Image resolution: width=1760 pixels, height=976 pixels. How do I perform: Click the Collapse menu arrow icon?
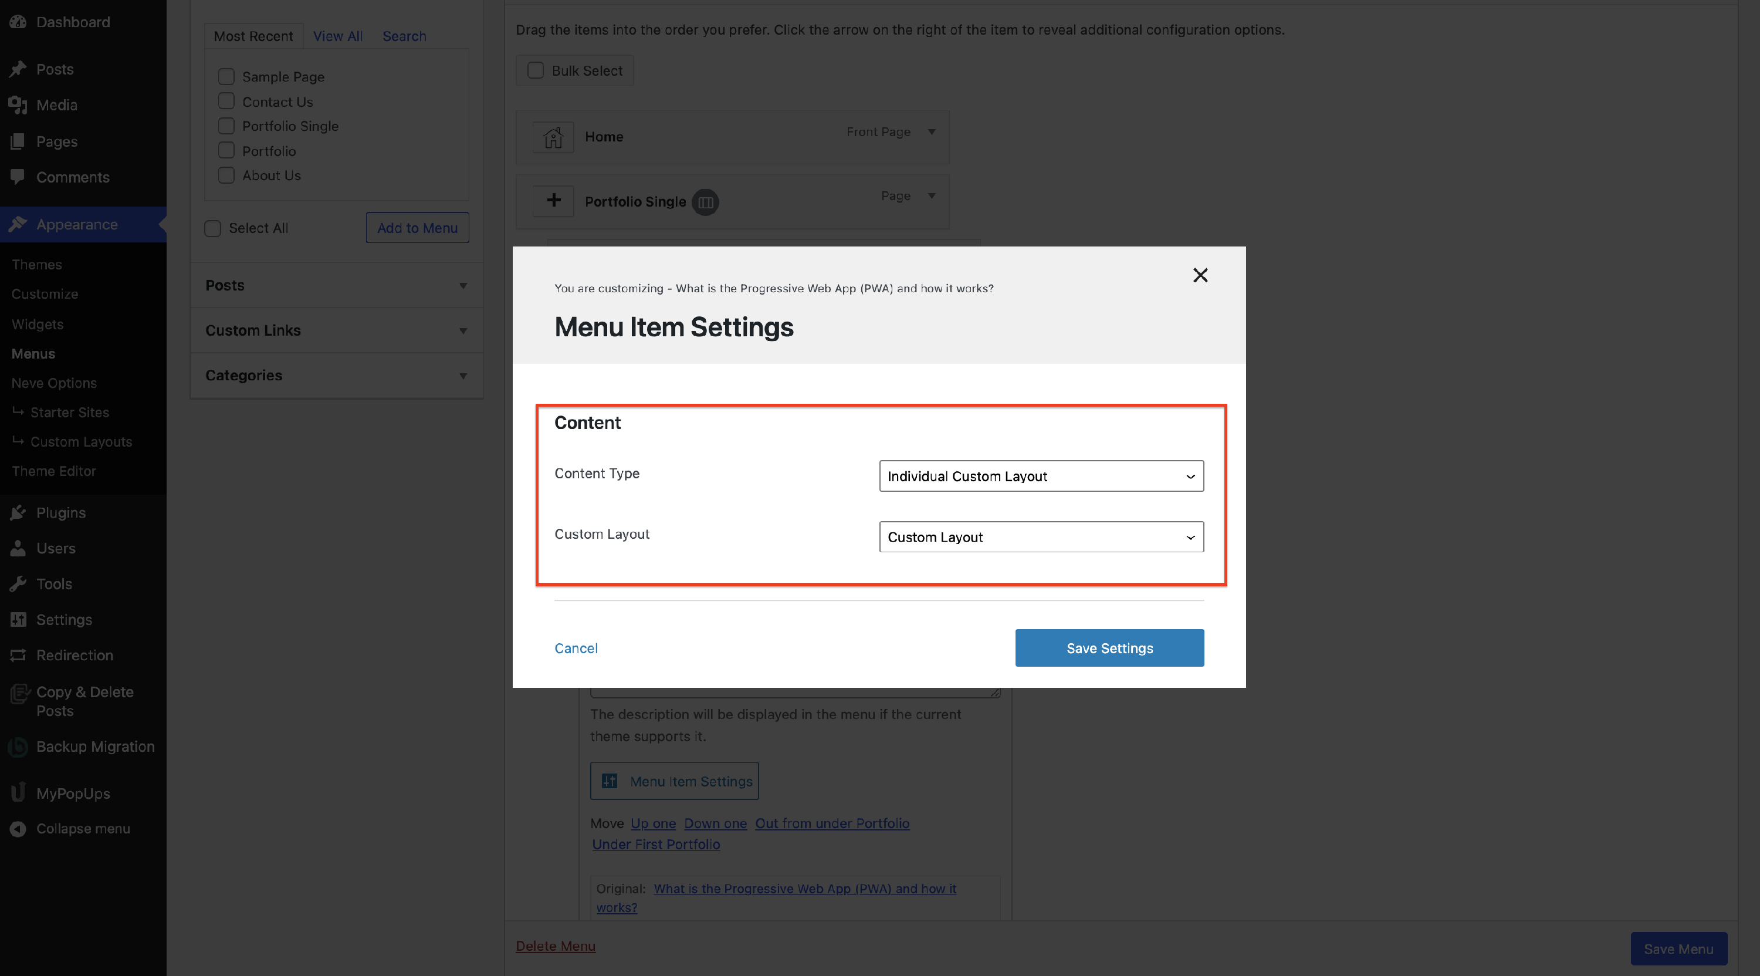pos(18,828)
